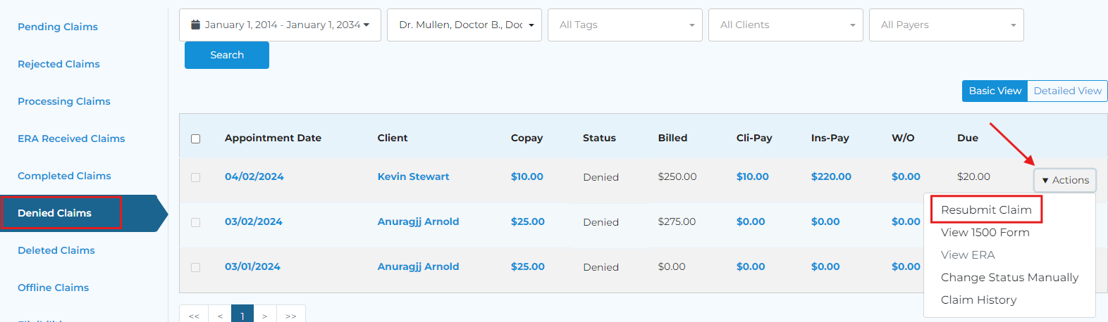Expand the All Clients dropdown

click(x=785, y=25)
